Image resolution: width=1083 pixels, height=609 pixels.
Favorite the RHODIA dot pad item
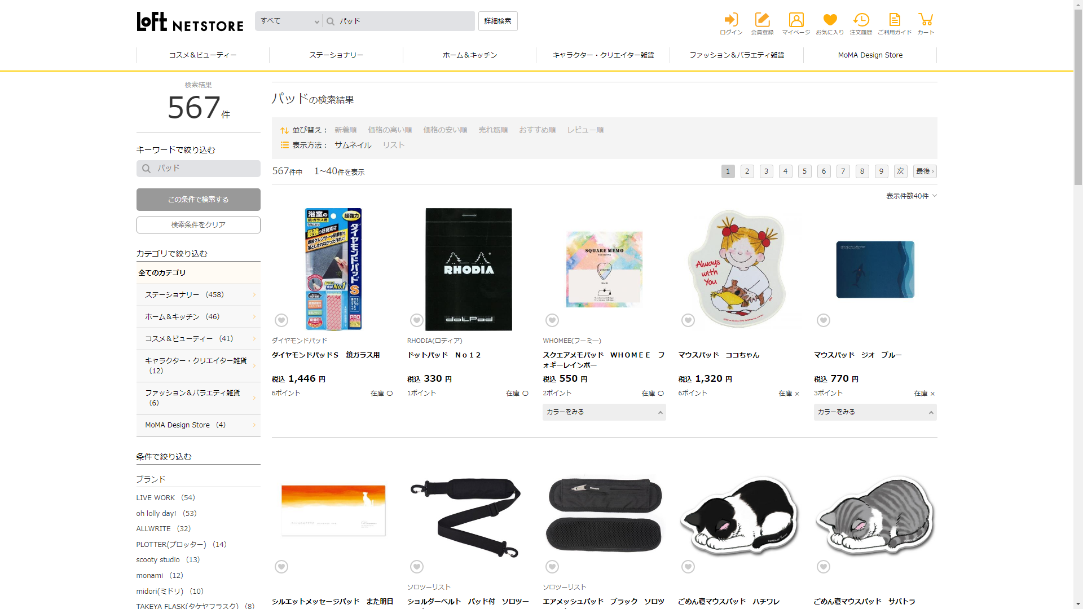point(417,320)
